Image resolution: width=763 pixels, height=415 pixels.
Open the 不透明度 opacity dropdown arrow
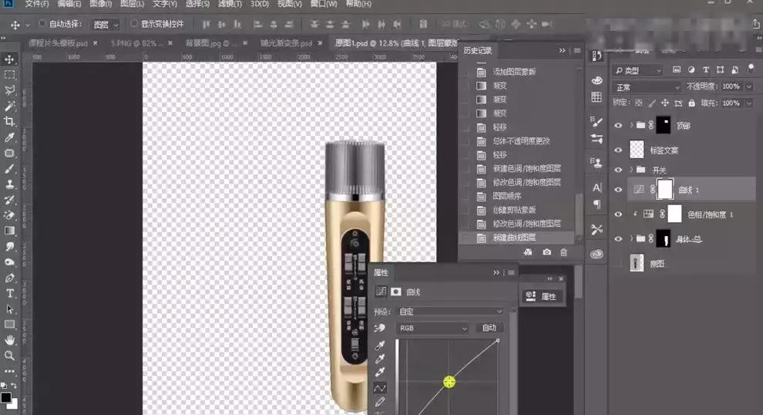click(749, 86)
